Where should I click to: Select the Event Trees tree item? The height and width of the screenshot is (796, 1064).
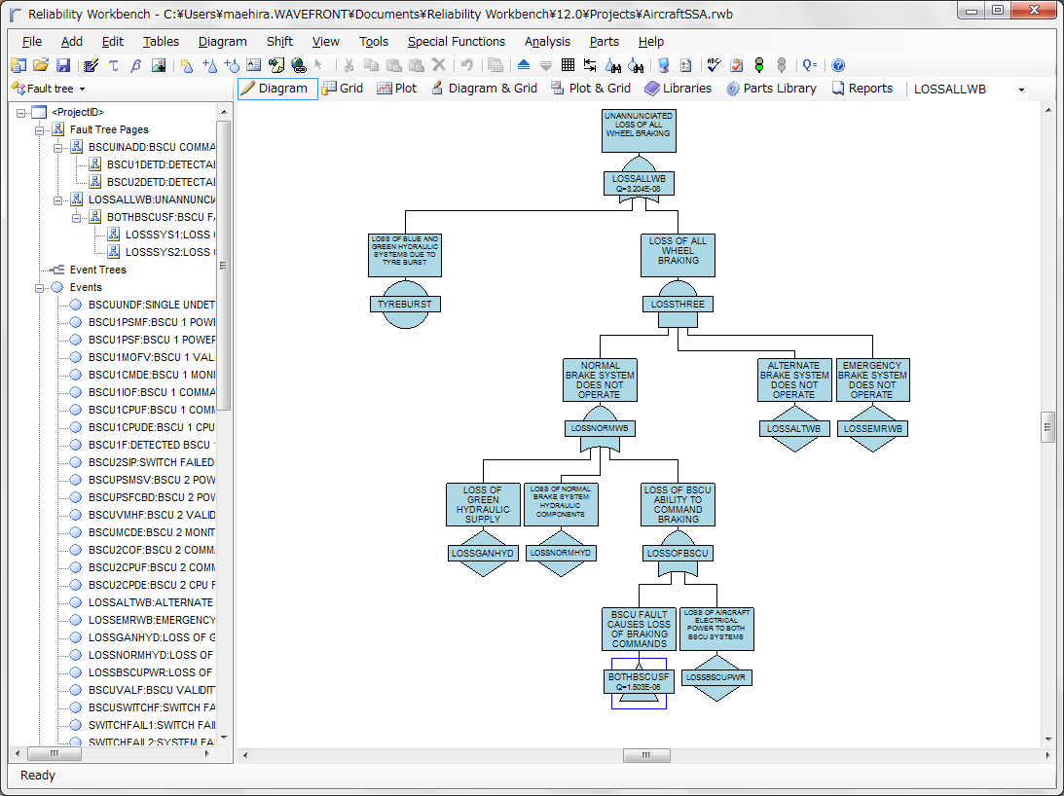97,271
